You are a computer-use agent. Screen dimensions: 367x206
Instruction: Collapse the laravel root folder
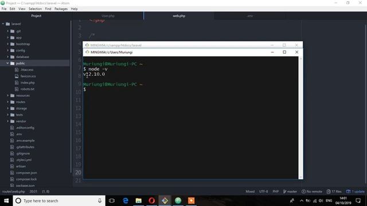[3, 24]
